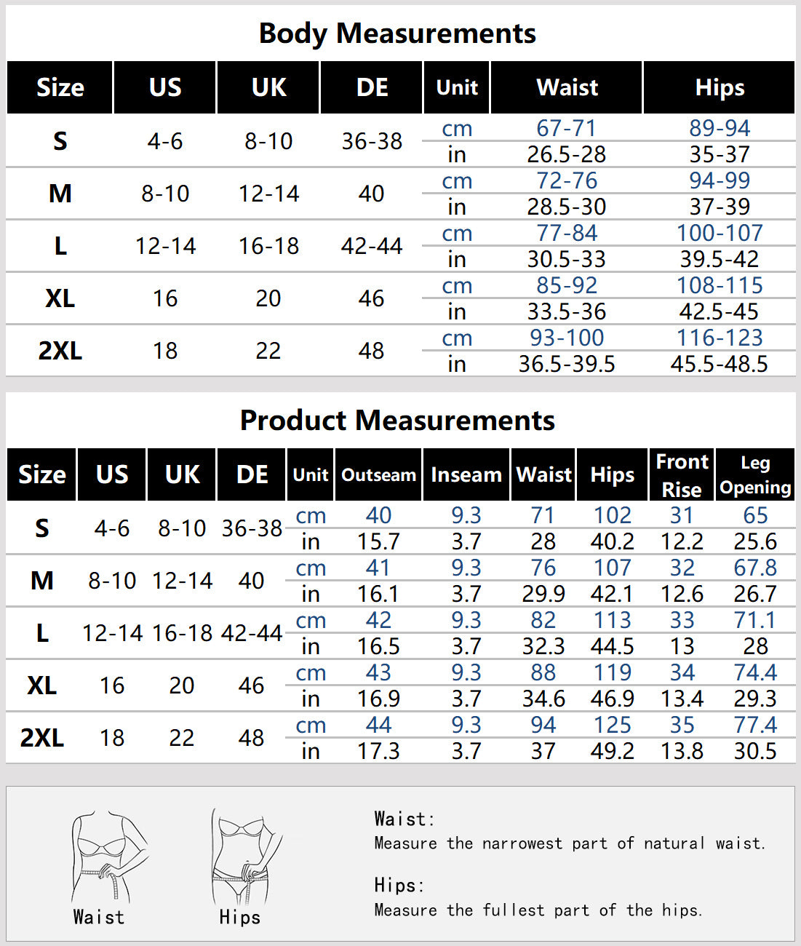Select the Body Measurements title
Image resolution: width=801 pixels, height=946 pixels.
(x=397, y=33)
